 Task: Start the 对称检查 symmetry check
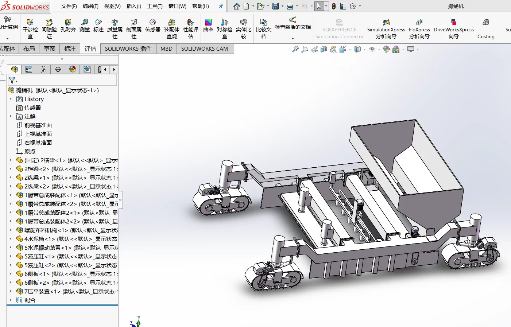tap(225, 29)
